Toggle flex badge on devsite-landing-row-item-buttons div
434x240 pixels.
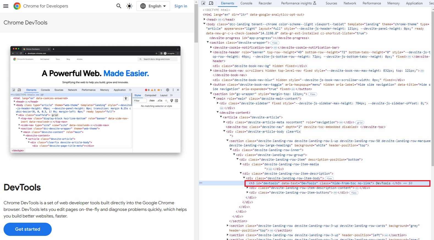354,193
